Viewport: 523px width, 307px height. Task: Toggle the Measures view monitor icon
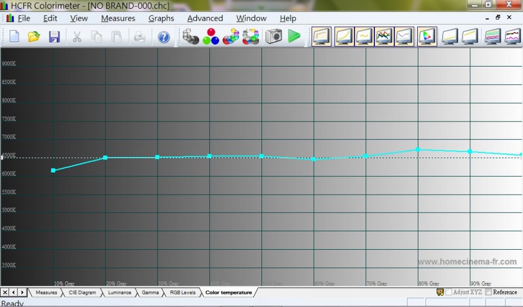point(321,37)
